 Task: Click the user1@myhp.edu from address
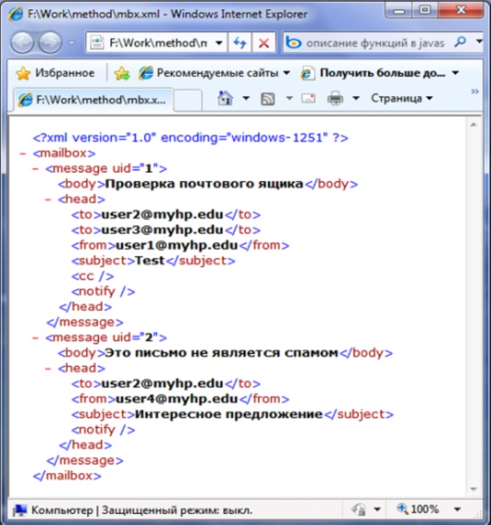point(177,246)
